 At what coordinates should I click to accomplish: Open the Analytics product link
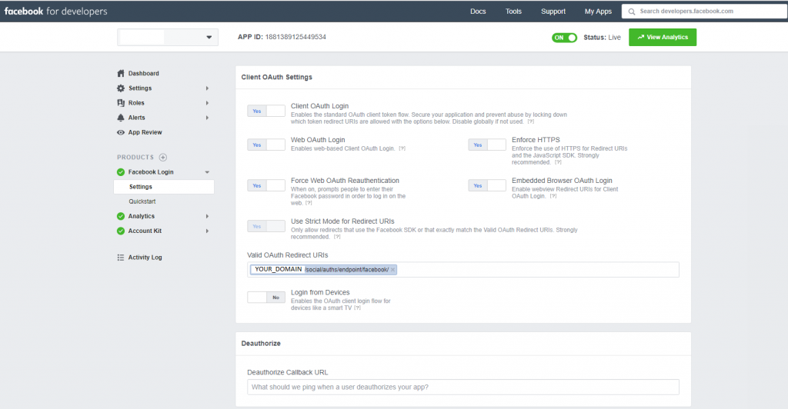click(x=142, y=216)
